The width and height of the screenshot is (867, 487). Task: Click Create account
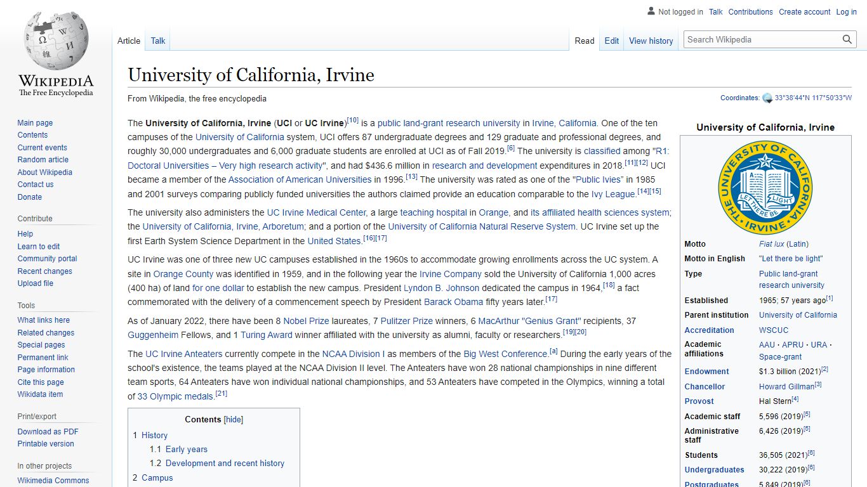coord(805,12)
